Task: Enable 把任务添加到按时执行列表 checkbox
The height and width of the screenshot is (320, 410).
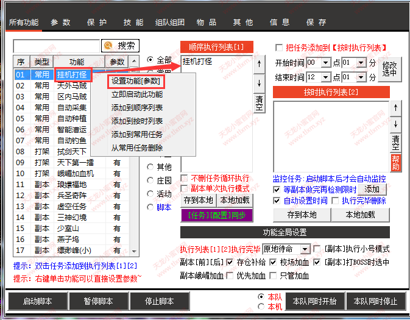Action: pos(279,48)
